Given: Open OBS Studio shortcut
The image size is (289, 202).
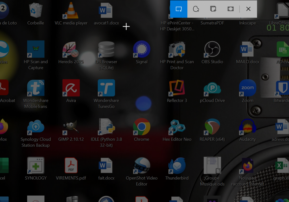Looking at the screenshot, I should tap(212, 49).
